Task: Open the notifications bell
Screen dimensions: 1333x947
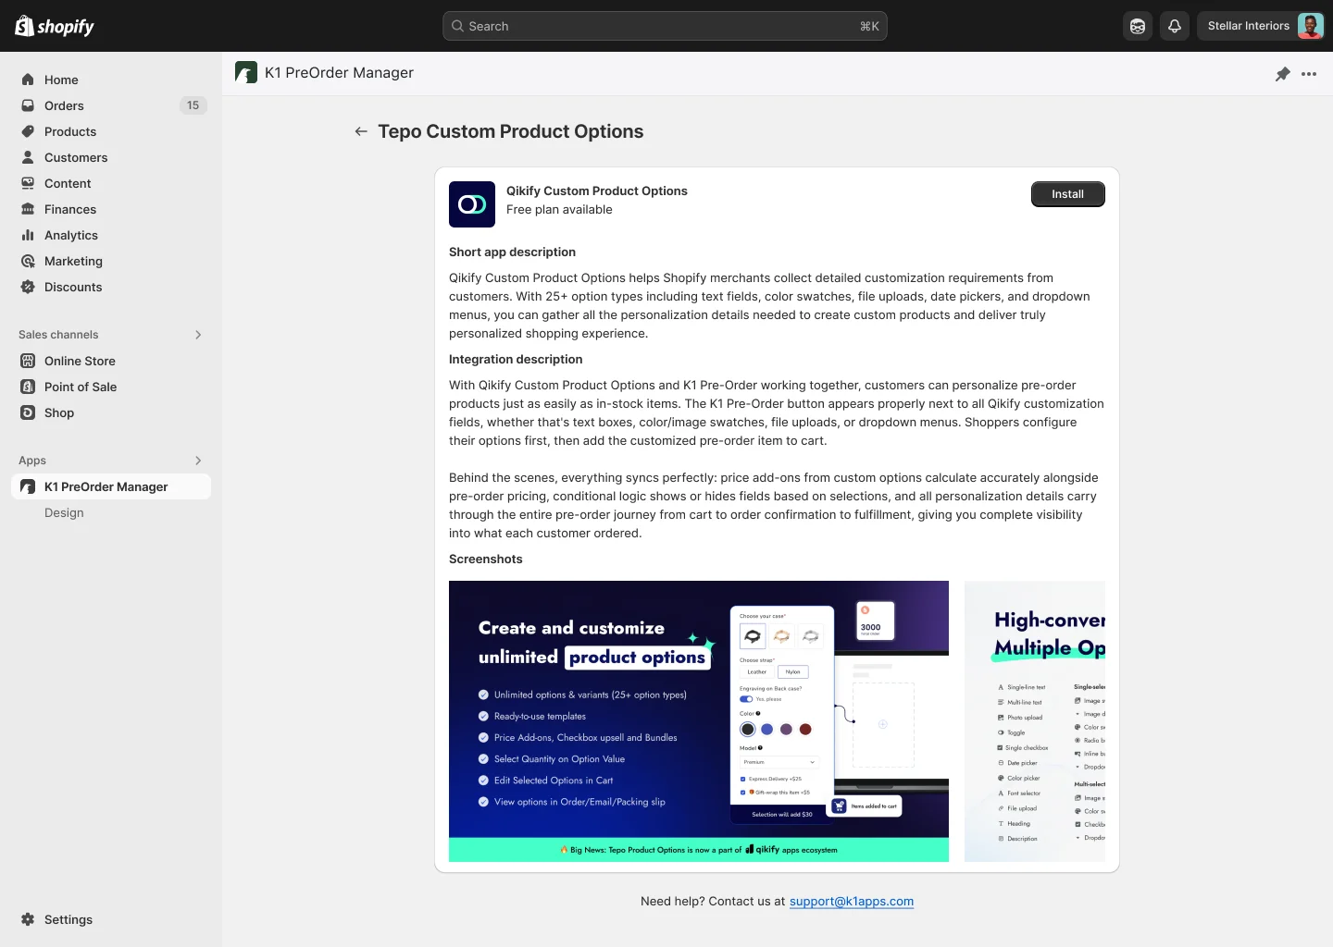Action: click(1174, 26)
